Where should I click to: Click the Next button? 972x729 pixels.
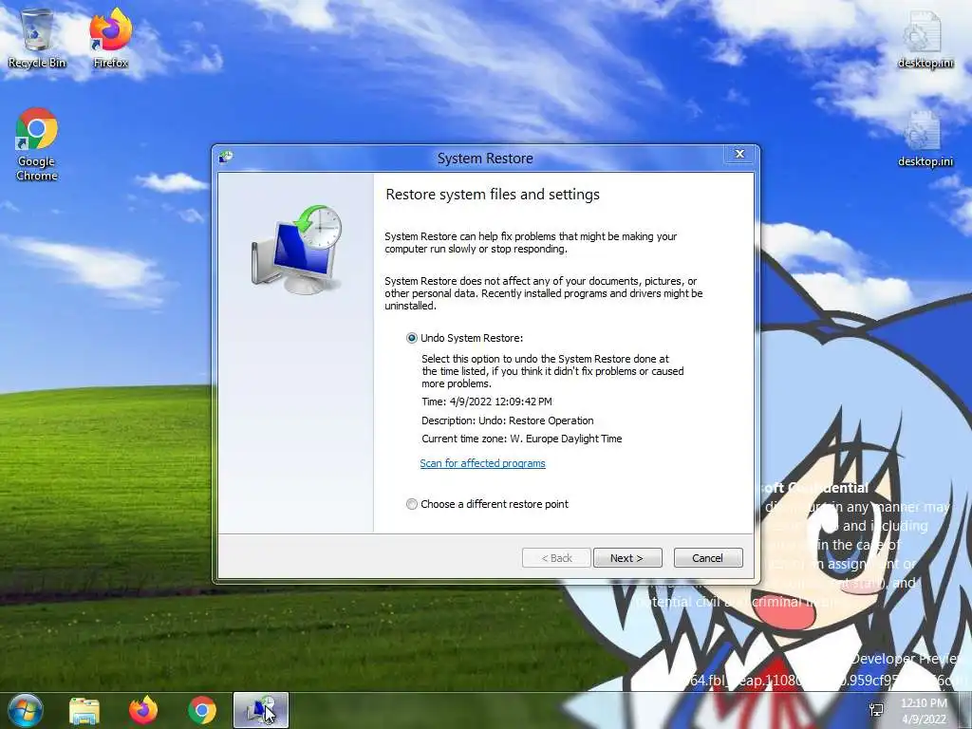627,558
